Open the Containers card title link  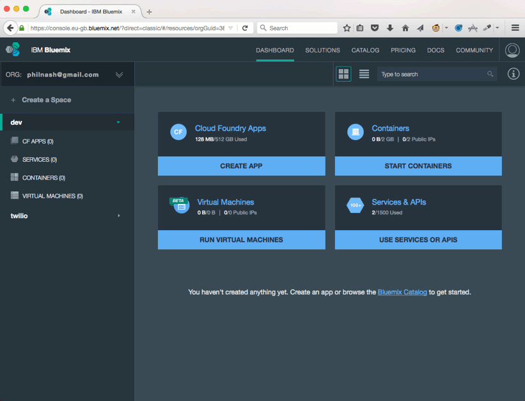[x=391, y=129]
